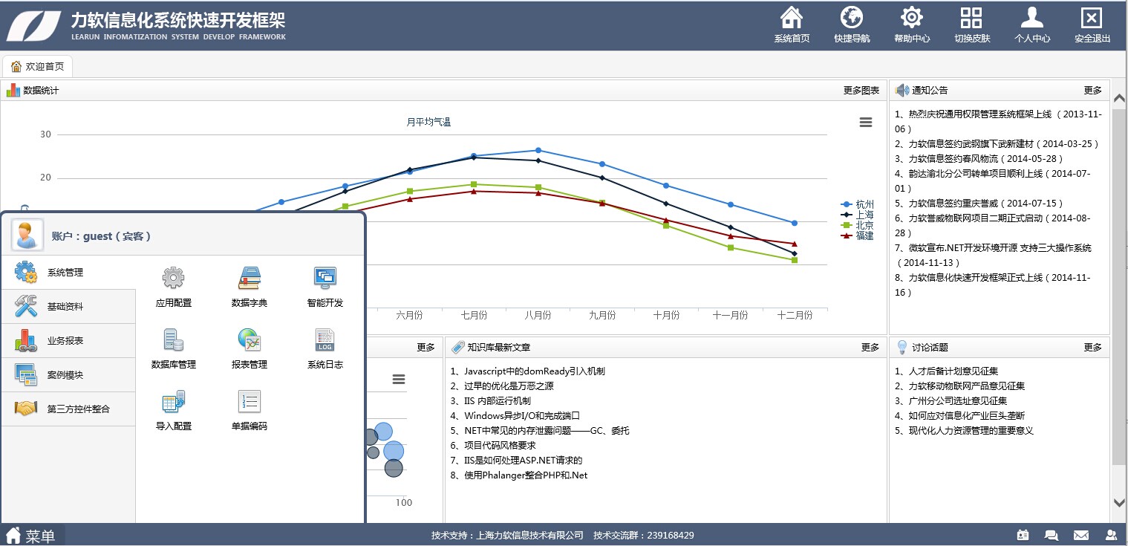Toggle the 福建 series in chart legend

point(857,235)
